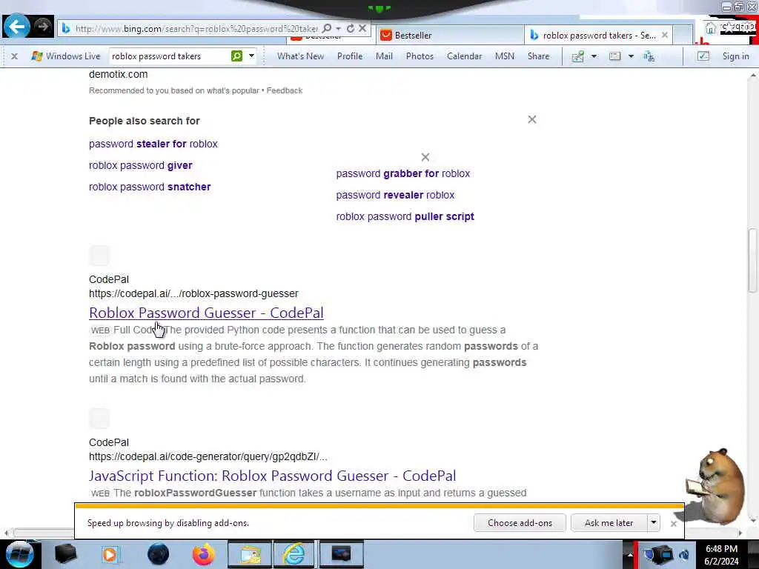This screenshot has height=569, width=759.
Task: Open the file explorer taskbar icon
Action: click(x=251, y=554)
